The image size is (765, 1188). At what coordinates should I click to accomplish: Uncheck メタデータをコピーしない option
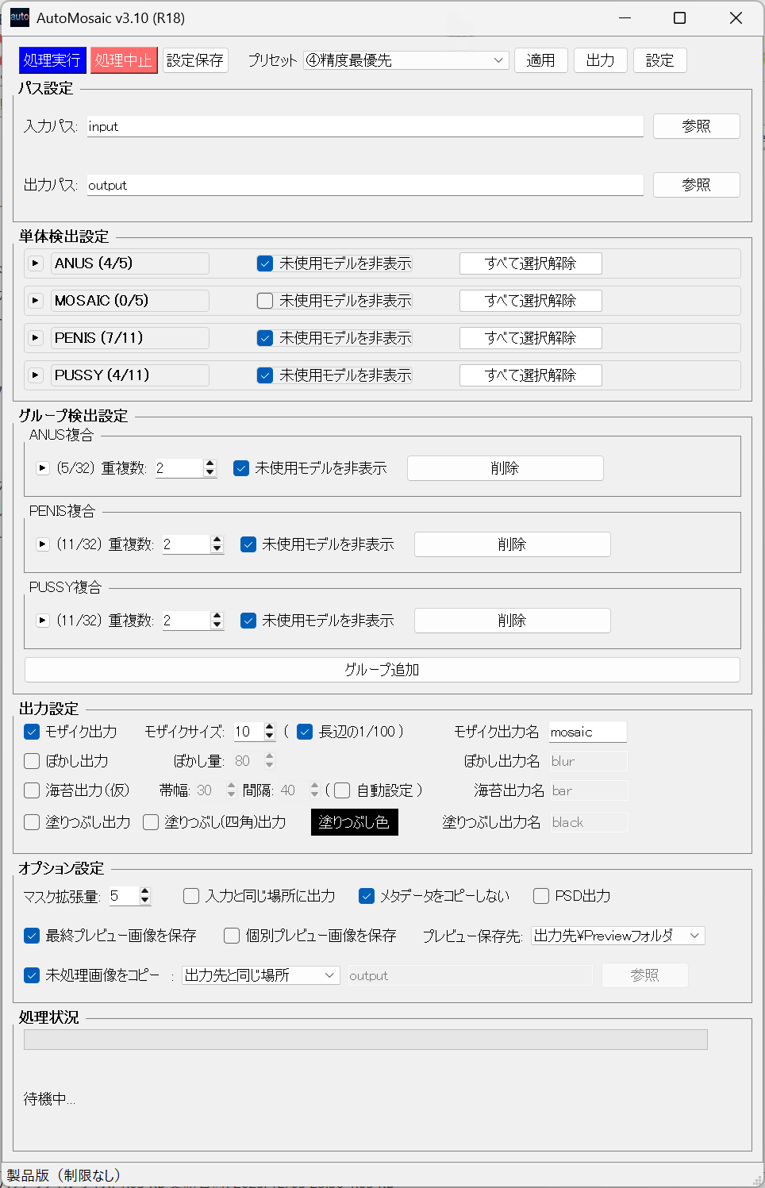click(x=367, y=896)
